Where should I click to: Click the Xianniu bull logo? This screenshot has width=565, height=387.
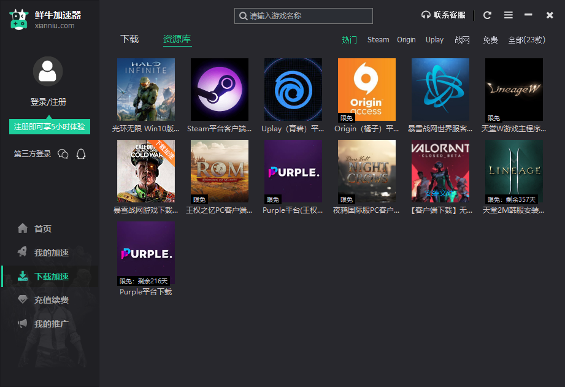click(18, 18)
